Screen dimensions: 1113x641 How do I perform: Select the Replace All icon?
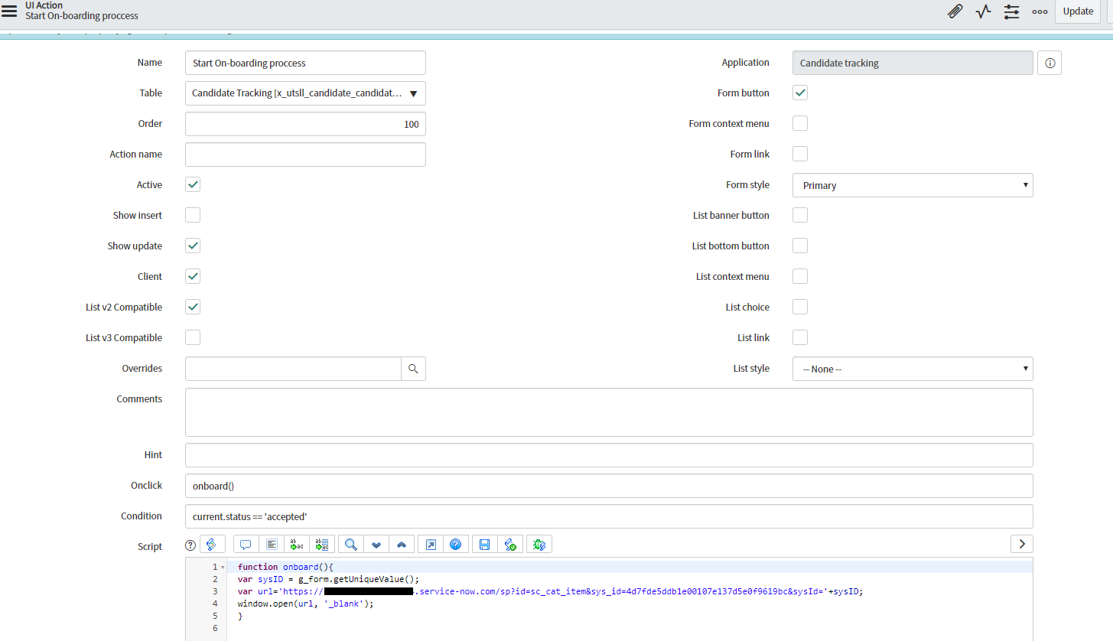click(x=322, y=545)
